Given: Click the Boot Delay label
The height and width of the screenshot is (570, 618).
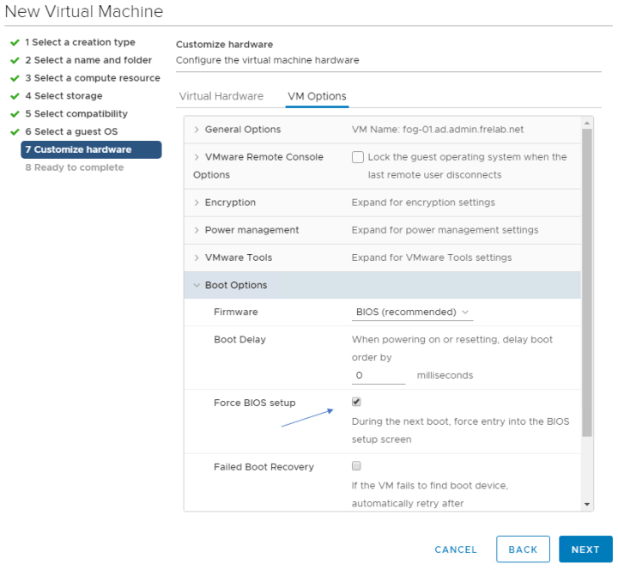Looking at the screenshot, I should [239, 339].
